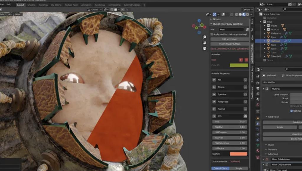The height and width of the screenshot is (171, 302).
Task: Toggle the Optimal display checkbox
Action: (291, 111)
